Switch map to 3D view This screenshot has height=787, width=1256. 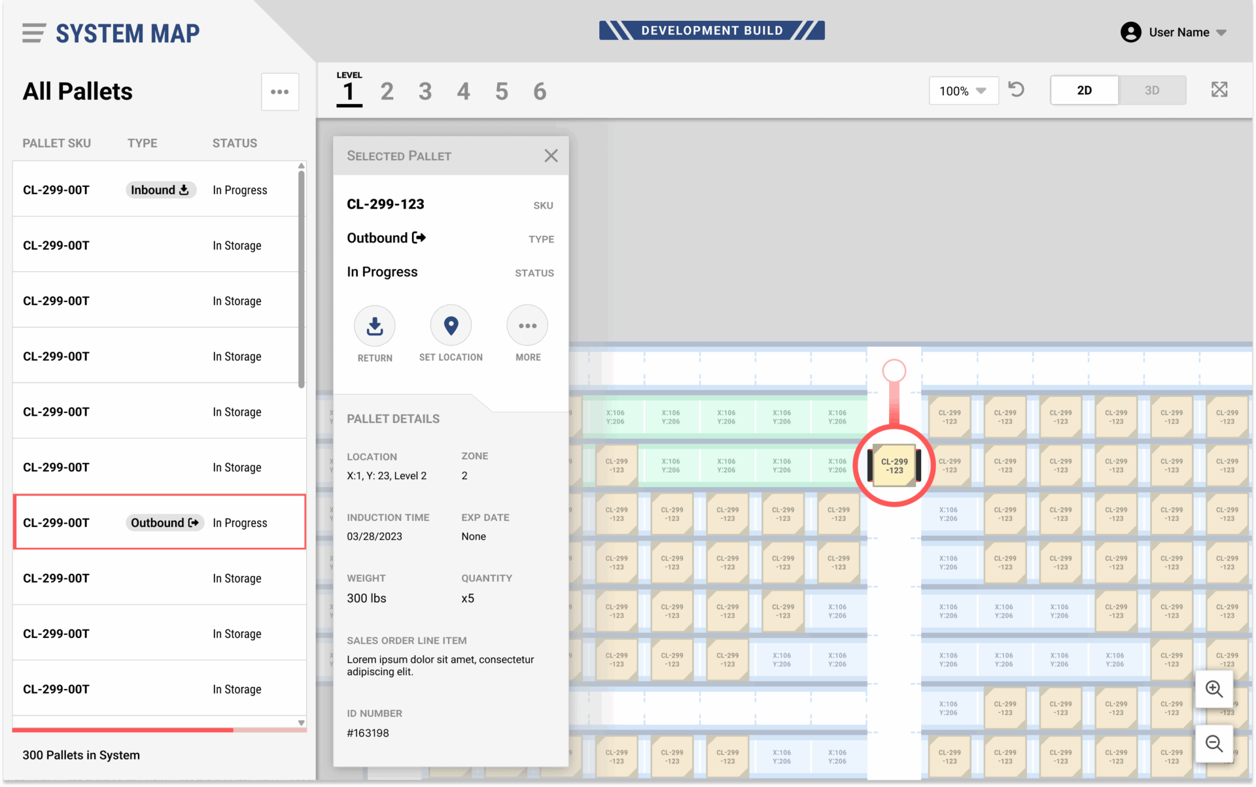point(1151,90)
